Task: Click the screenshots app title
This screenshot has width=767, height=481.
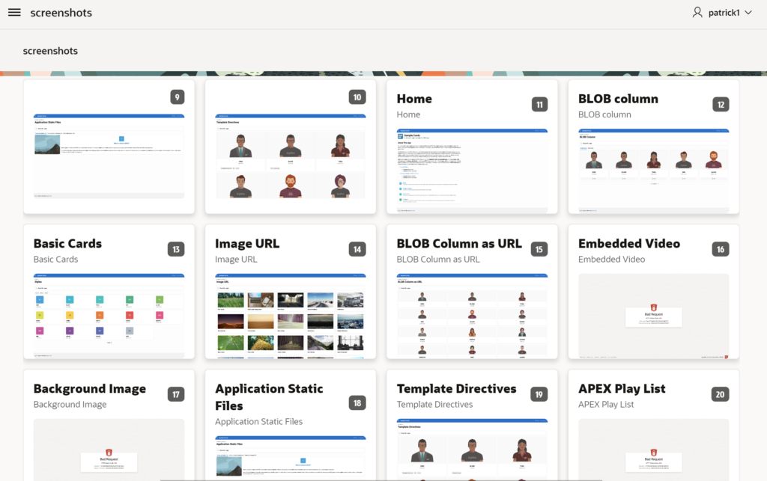Action: (61, 13)
